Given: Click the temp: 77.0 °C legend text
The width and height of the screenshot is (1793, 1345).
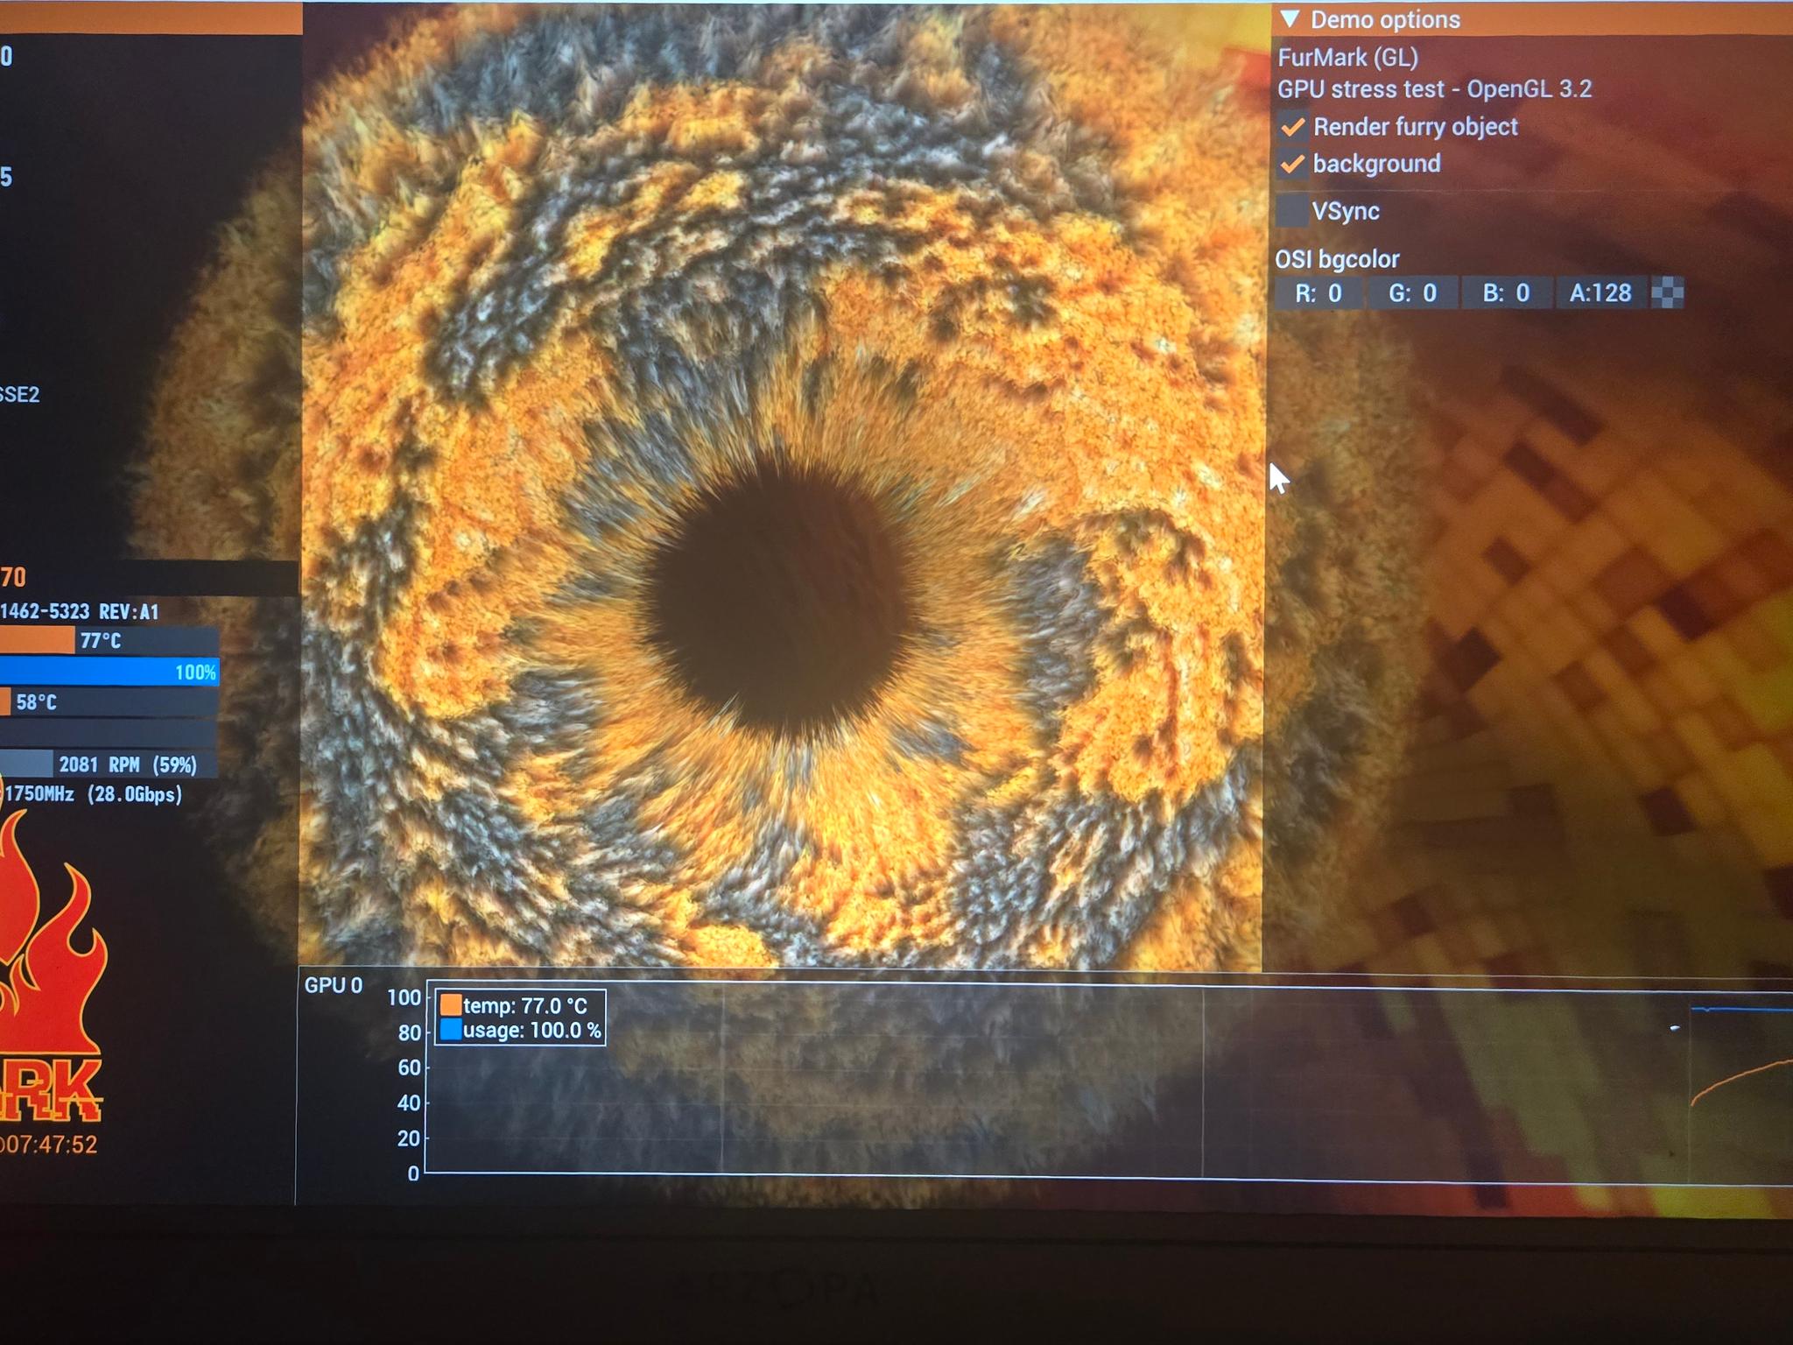Looking at the screenshot, I should (525, 1005).
